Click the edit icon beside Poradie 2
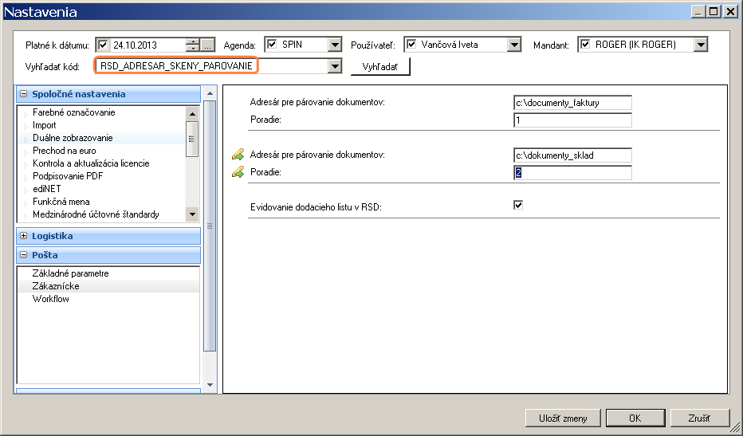Viewport: 743px width, 436px height. pyautogui.click(x=238, y=172)
